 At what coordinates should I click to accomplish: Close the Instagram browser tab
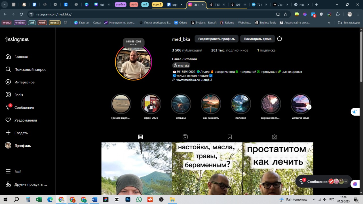tap(202, 5)
